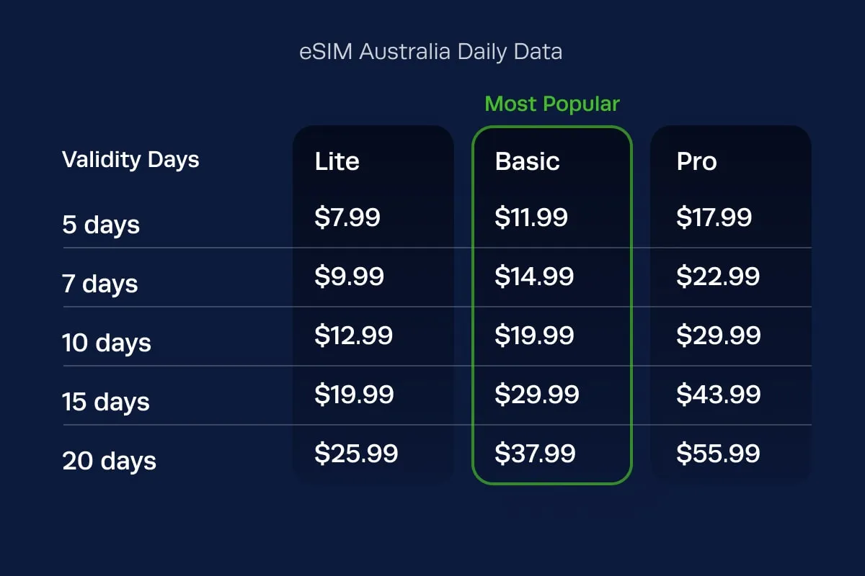The height and width of the screenshot is (576, 865).
Task: Select Pro 10 days at $29.99
Action: [718, 336]
